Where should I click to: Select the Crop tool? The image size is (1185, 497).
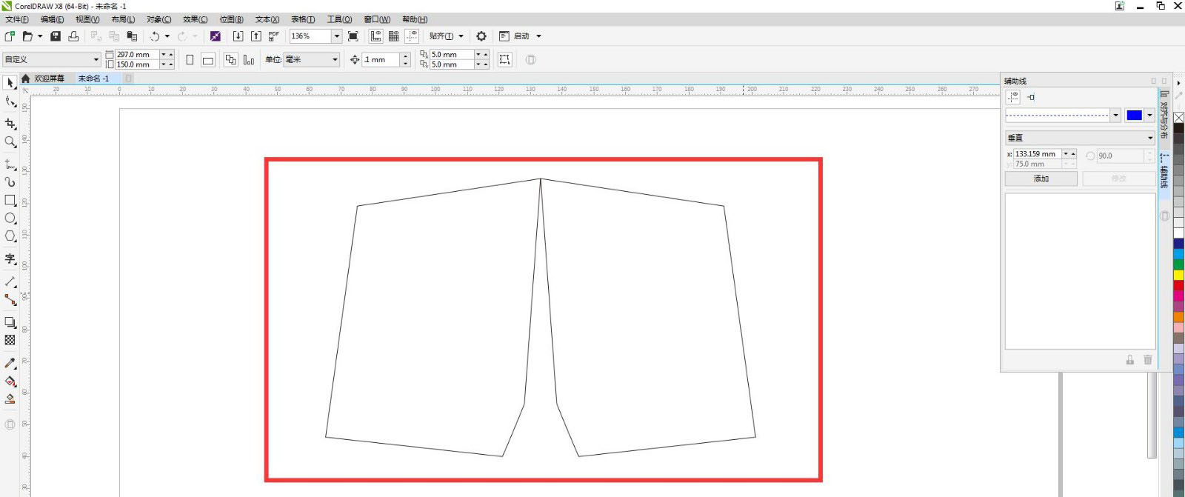[10, 124]
